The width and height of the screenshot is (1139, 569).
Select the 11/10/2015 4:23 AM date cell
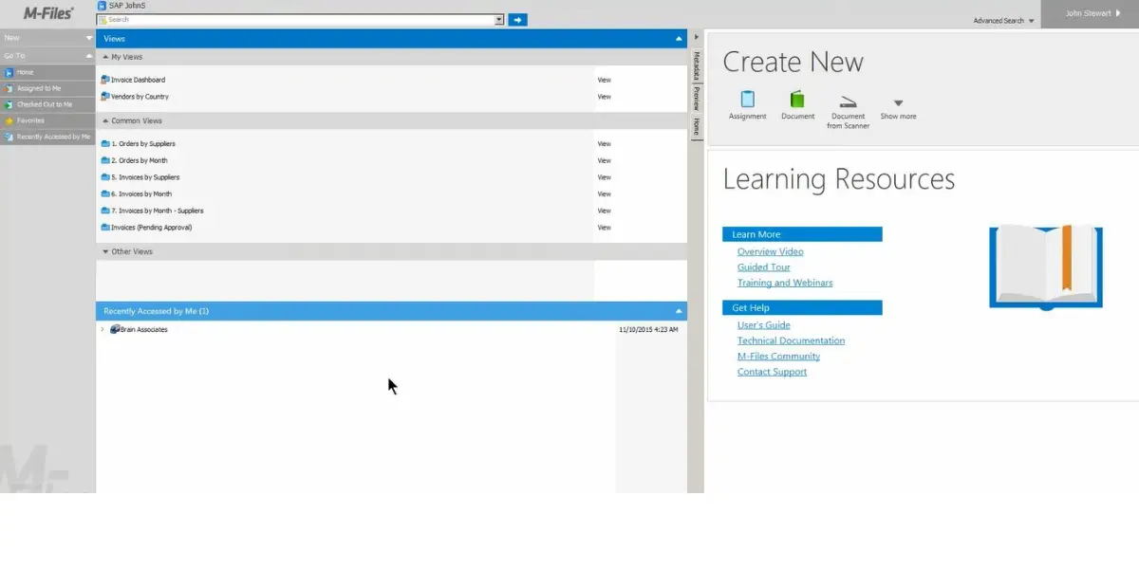pyautogui.click(x=648, y=330)
